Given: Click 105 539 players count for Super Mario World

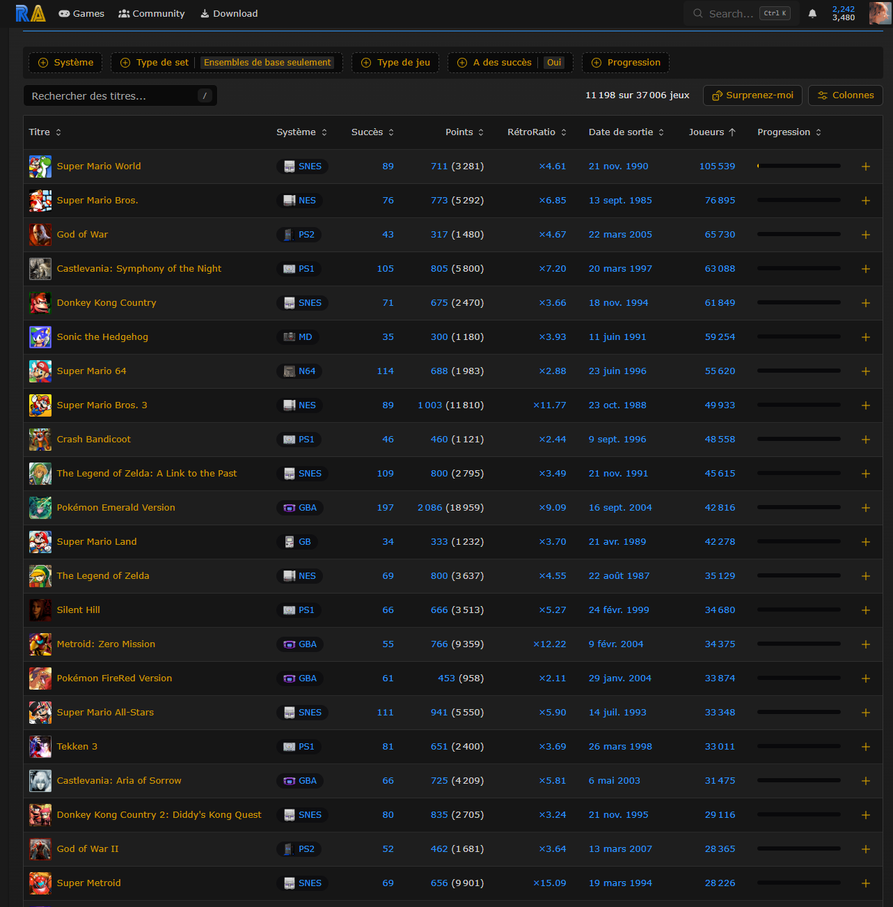Looking at the screenshot, I should (x=717, y=166).
